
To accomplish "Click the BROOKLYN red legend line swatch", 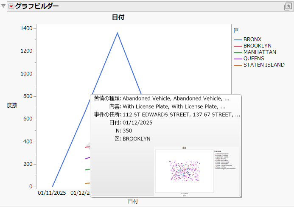I will pos(238,46).
